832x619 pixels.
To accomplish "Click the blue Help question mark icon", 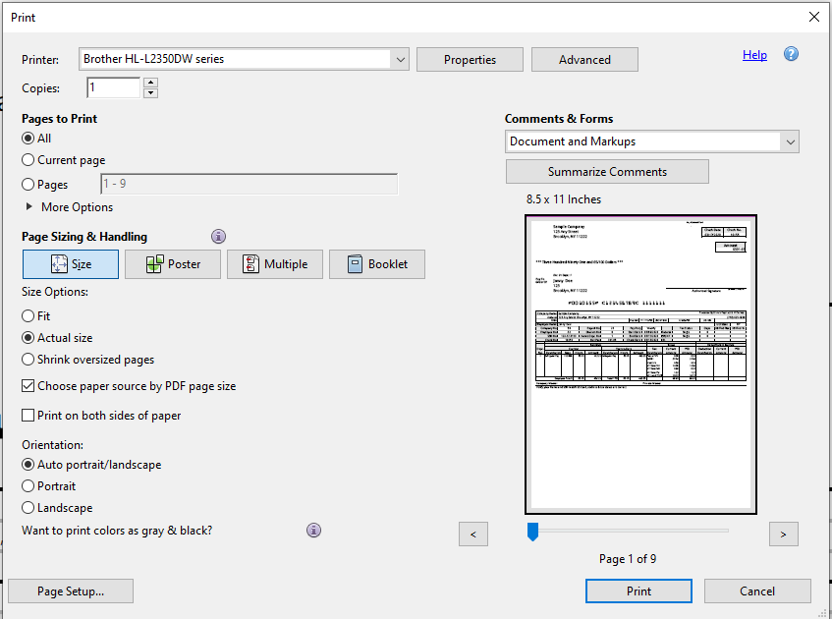I will [791, 55].
